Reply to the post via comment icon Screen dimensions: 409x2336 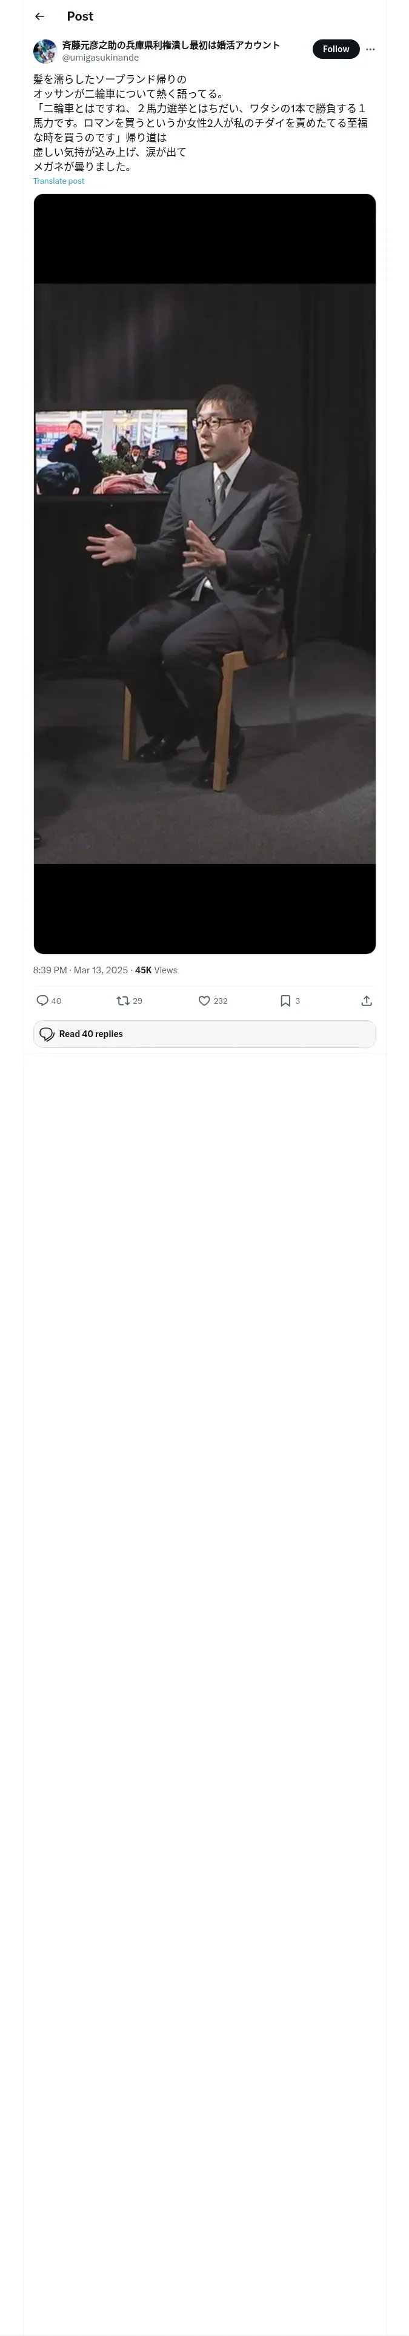[42, 1000]
